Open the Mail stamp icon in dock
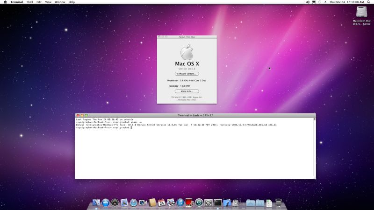 124,203
